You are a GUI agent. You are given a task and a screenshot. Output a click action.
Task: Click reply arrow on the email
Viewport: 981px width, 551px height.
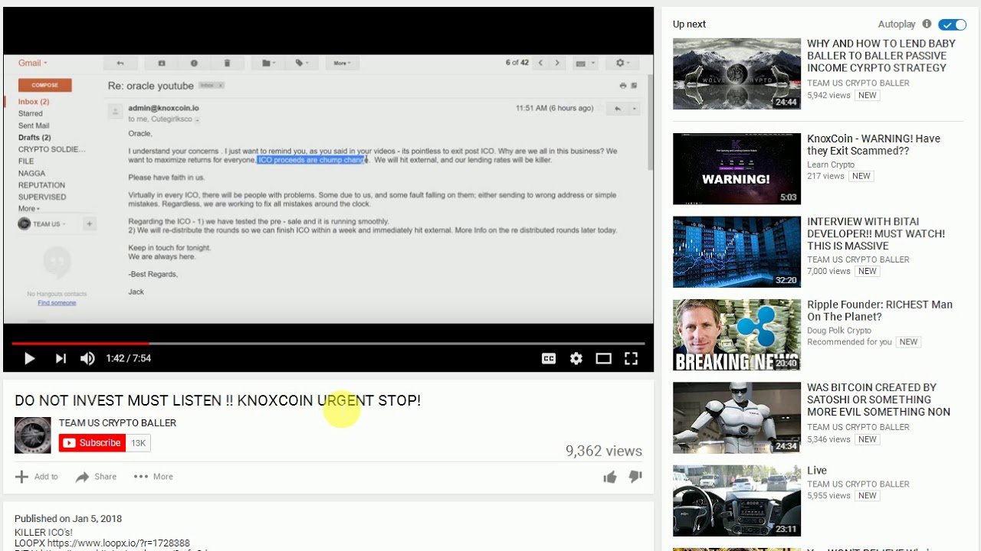click(617, 109)
